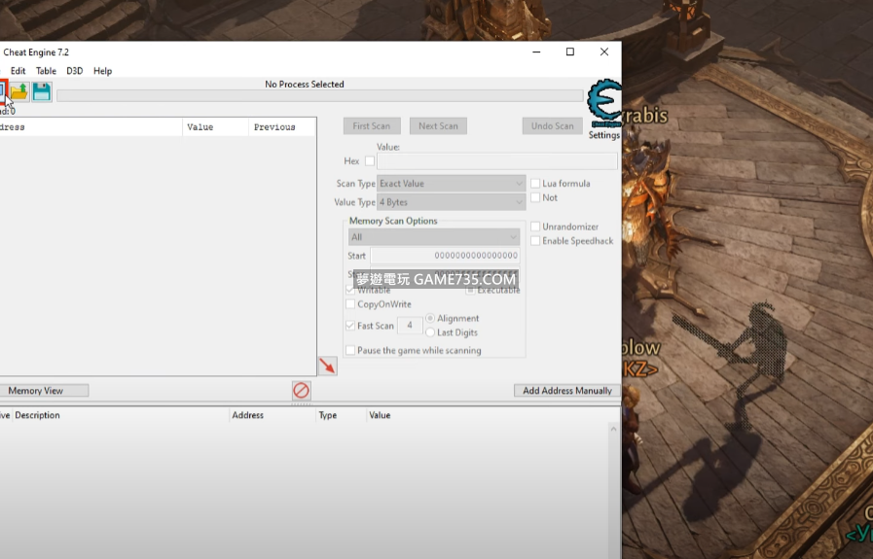Click the scan progress bar

[319, 95]
